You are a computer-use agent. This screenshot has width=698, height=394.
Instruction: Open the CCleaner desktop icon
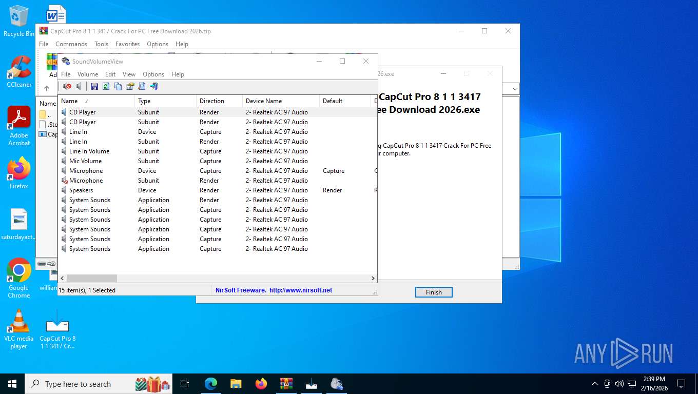coord(19,71)
